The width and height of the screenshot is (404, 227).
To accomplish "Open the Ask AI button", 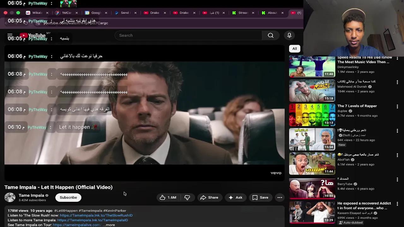I will click(x=235, y=197).
